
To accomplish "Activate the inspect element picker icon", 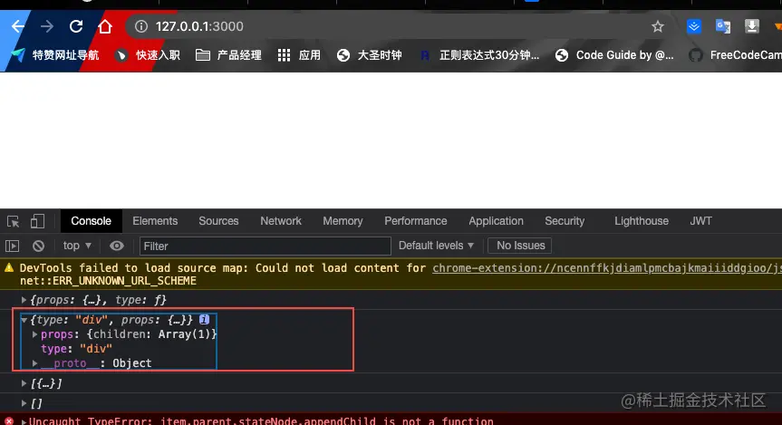I will click(x=13, y=221).
